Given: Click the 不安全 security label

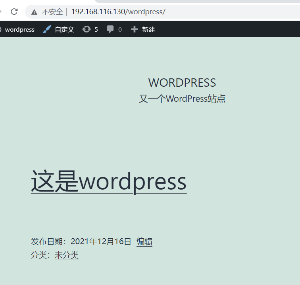Looking at the screenshot, I should click(52, 12).
